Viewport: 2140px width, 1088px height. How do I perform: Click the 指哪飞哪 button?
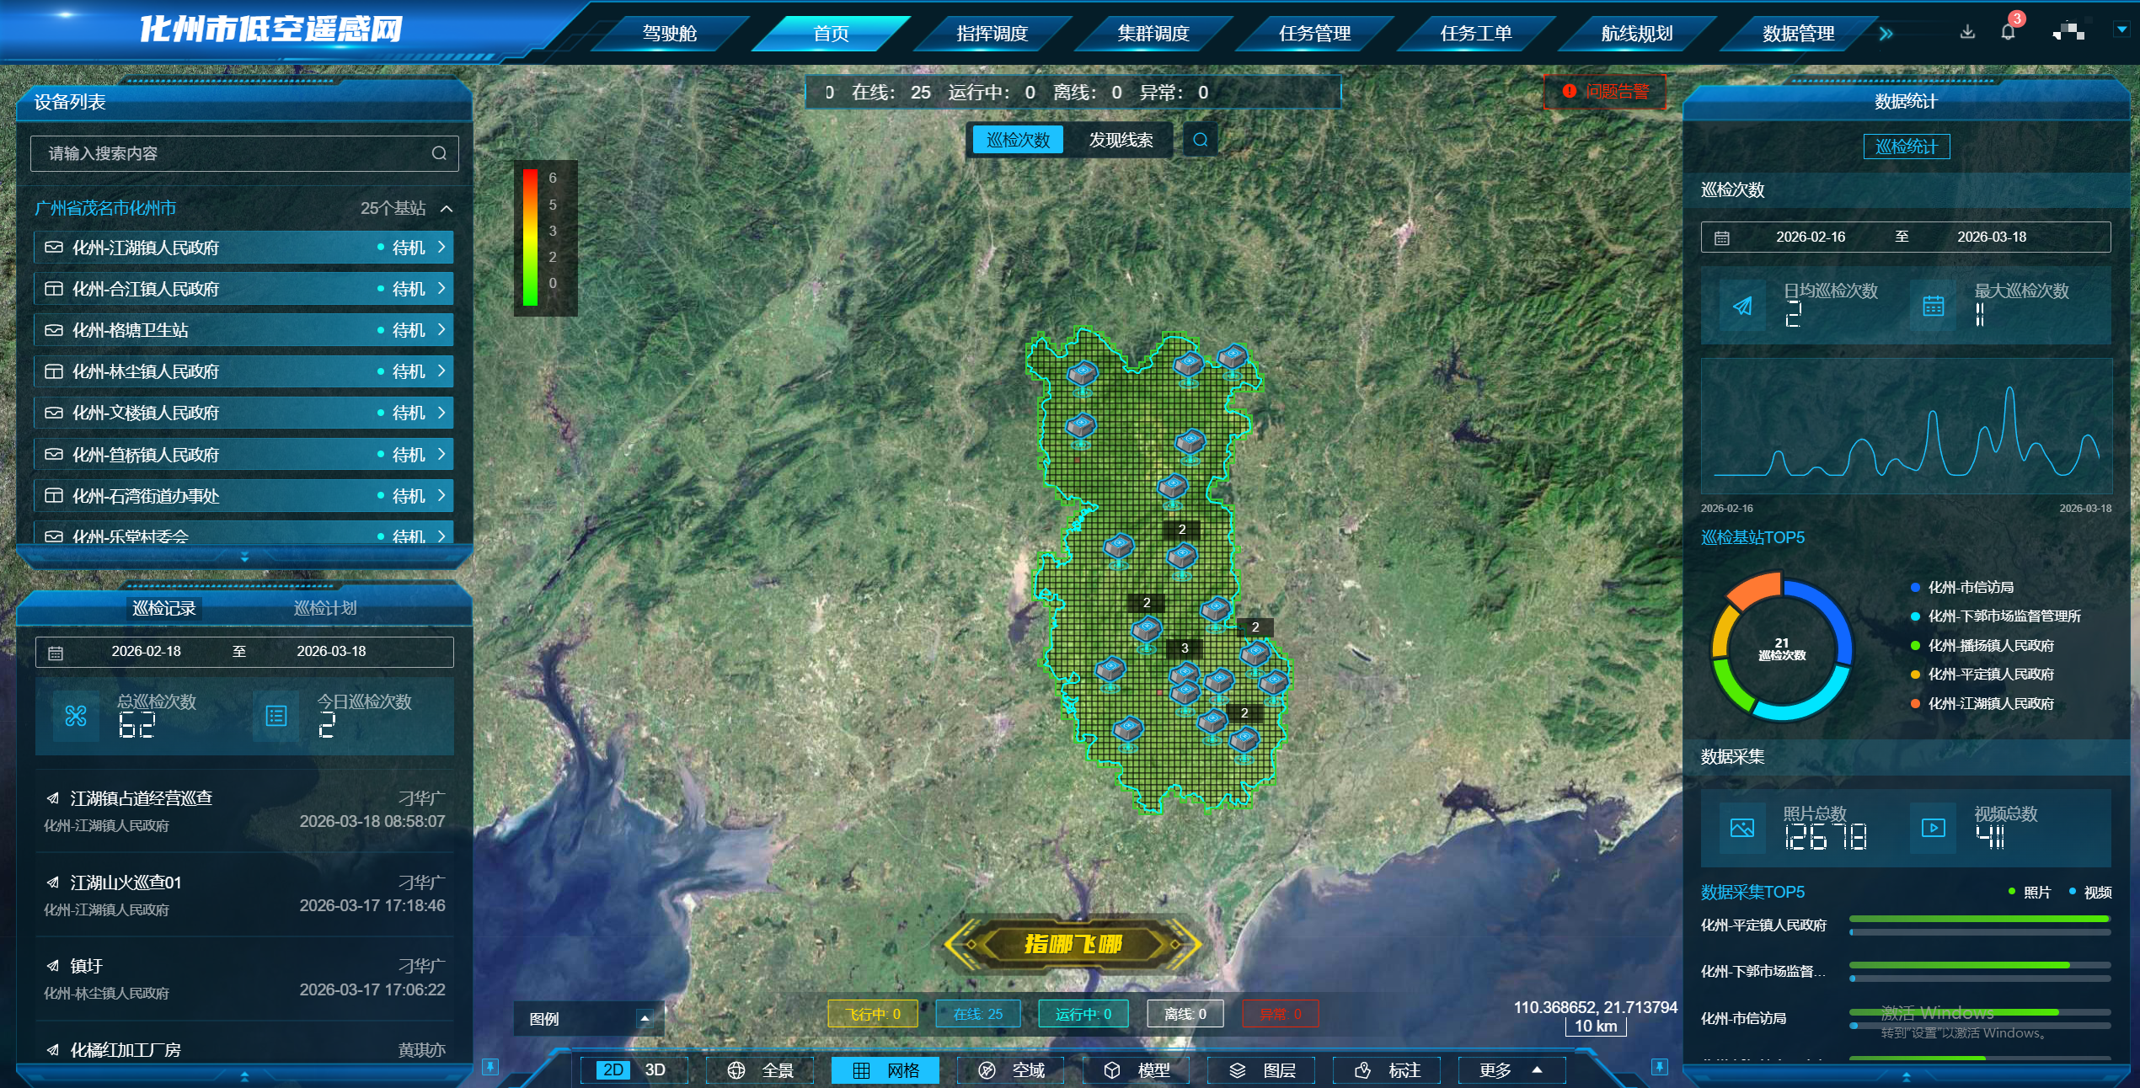pyautogui.click(x=1073, y=944)
